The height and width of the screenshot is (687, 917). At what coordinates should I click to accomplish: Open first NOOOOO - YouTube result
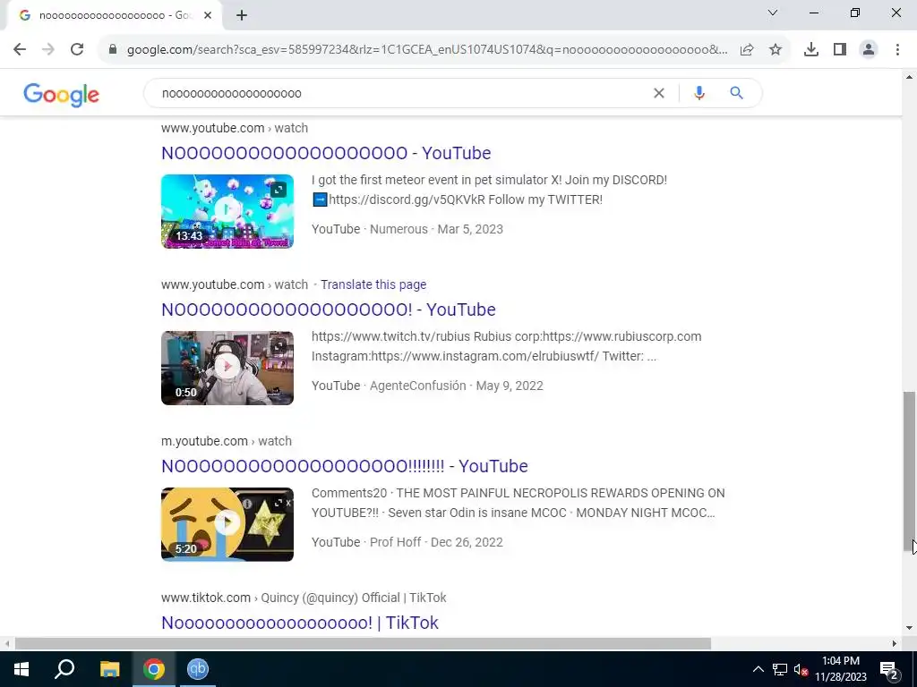click(x=326, y=153)
